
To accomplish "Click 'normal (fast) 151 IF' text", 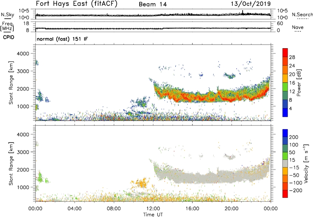I will [62, 39].
